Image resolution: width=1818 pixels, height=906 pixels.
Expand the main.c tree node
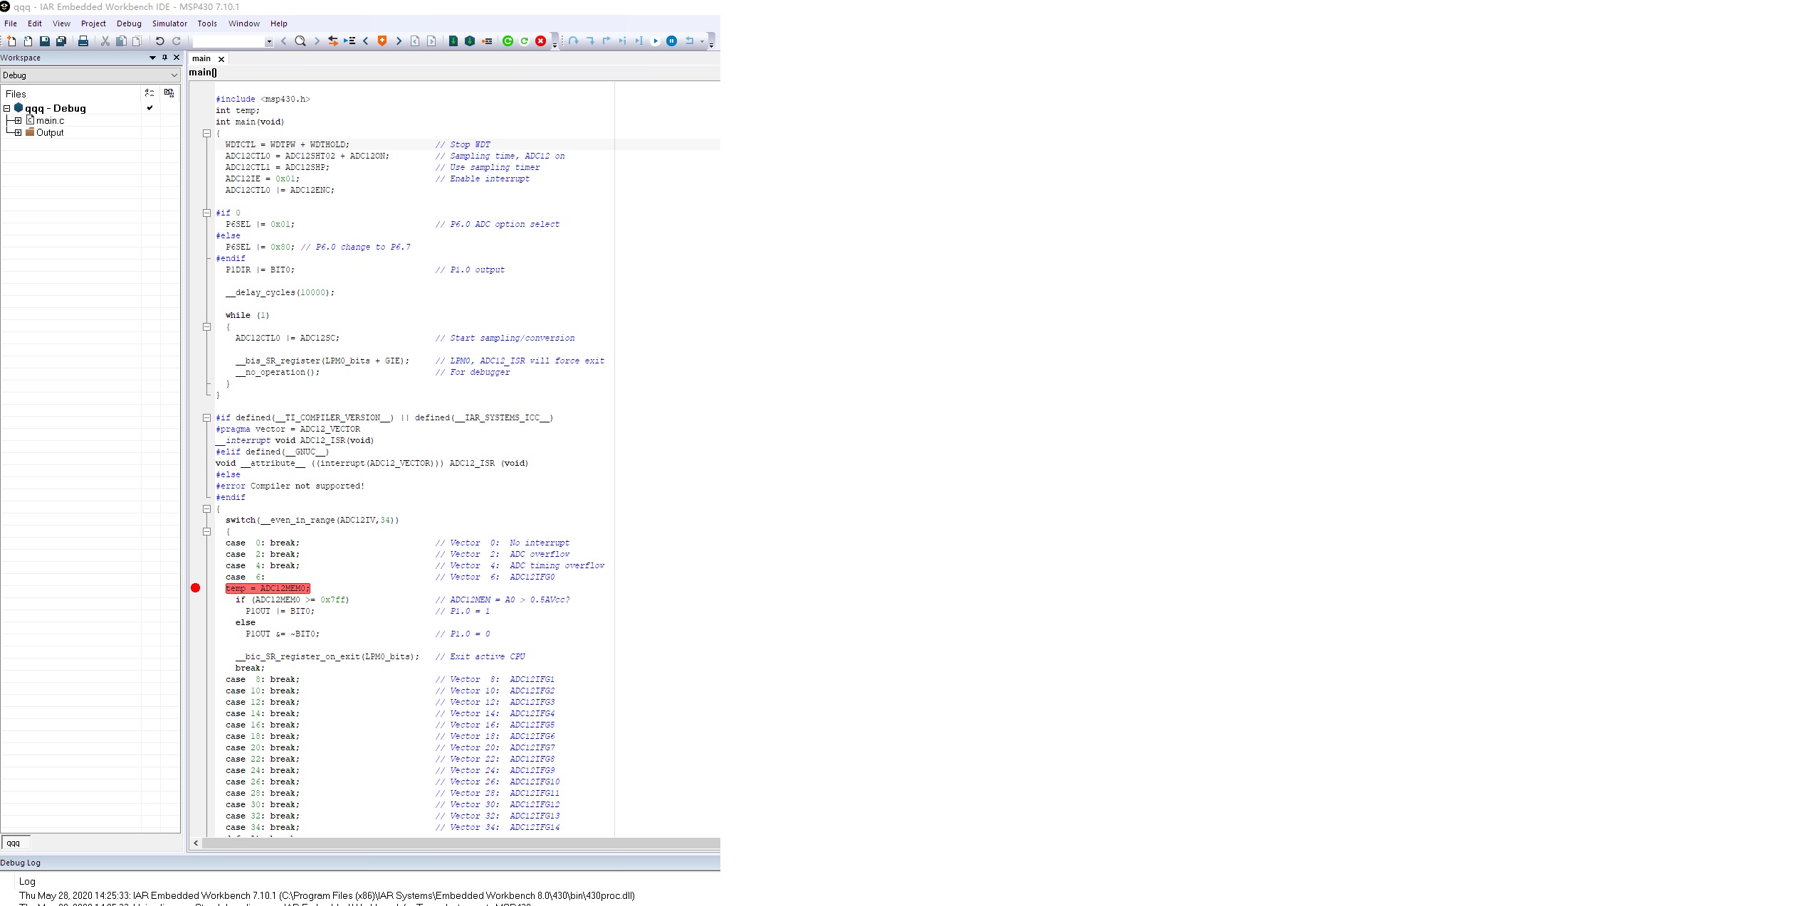click(x=18, y=121)
